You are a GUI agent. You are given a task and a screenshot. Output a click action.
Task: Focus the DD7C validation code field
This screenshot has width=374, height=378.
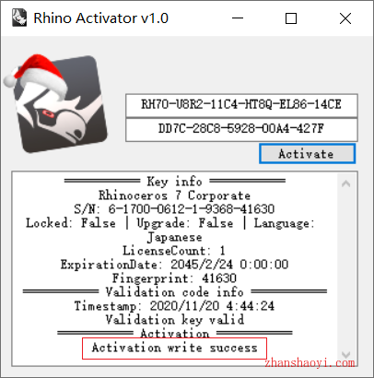(241, 129)
